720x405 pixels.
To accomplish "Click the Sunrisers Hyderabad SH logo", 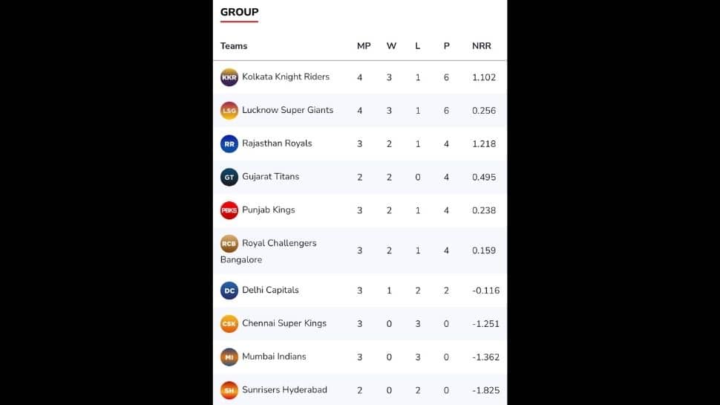I will 229,390.
